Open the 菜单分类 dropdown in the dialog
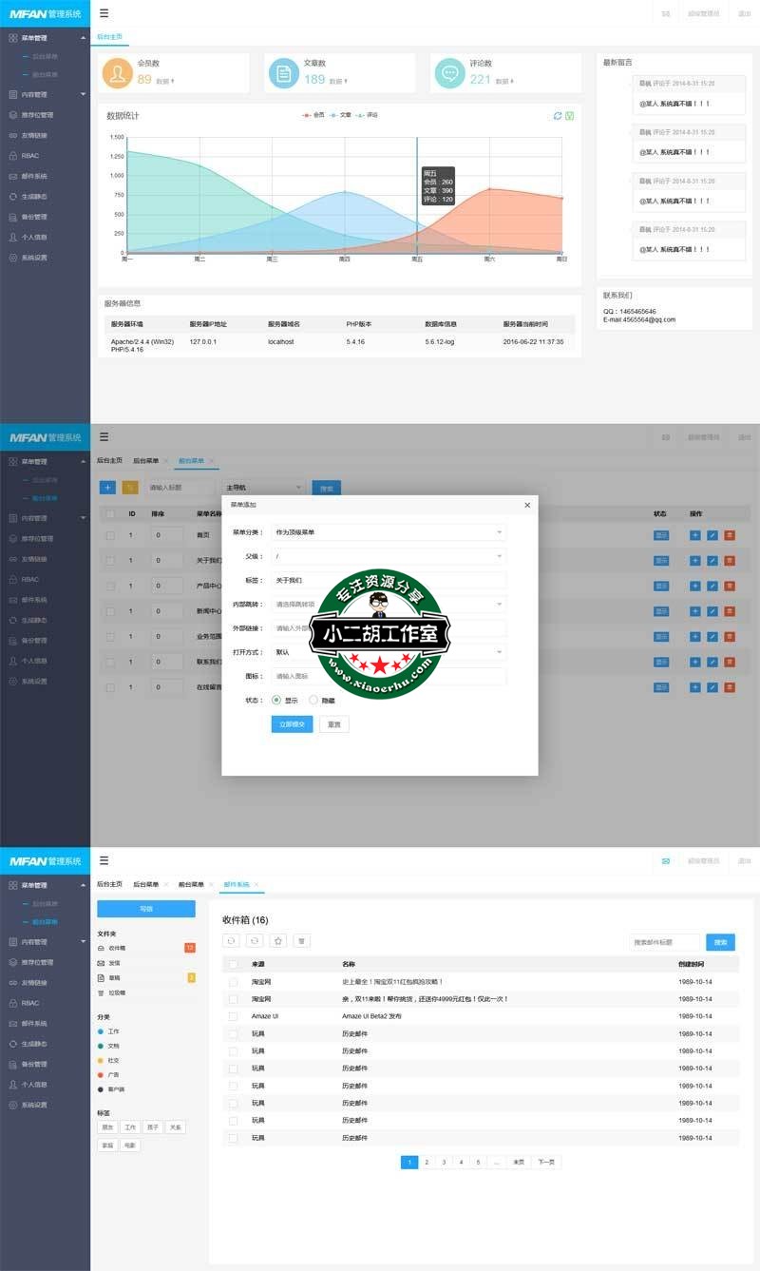Viewport: 760px width, 1271px height. [388, 532]
